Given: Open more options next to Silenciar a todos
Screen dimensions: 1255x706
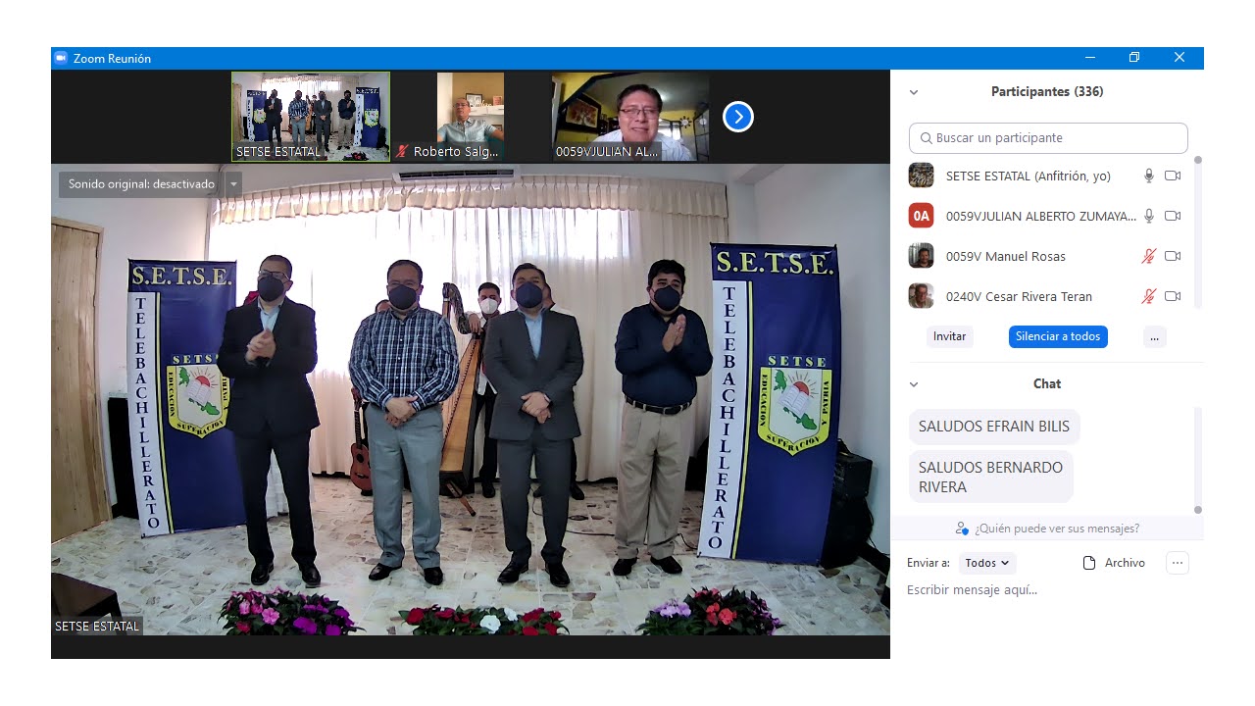Looking at the screenshot, I should click(x=1154, y=336).
